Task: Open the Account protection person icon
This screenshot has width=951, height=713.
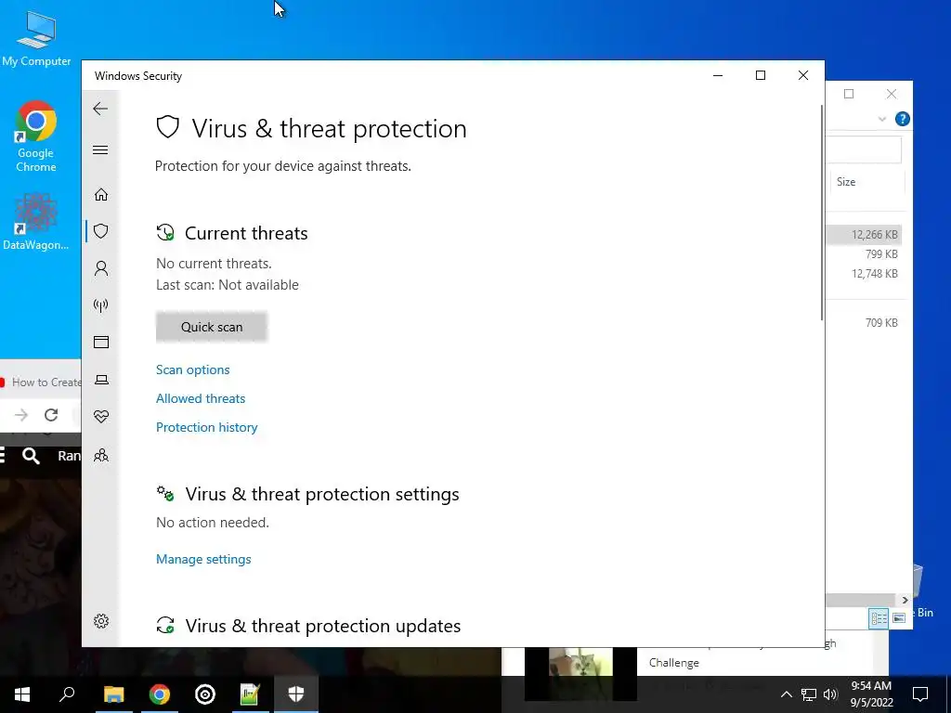Action: point(101,268)
